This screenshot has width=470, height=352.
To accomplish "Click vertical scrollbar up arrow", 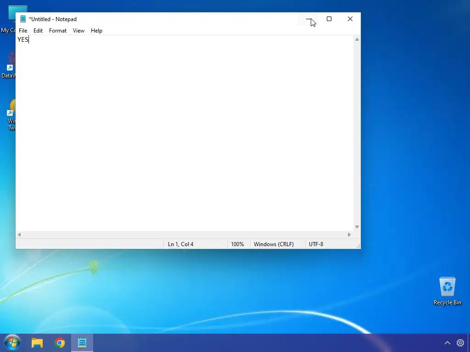I will tap(357, 39).
